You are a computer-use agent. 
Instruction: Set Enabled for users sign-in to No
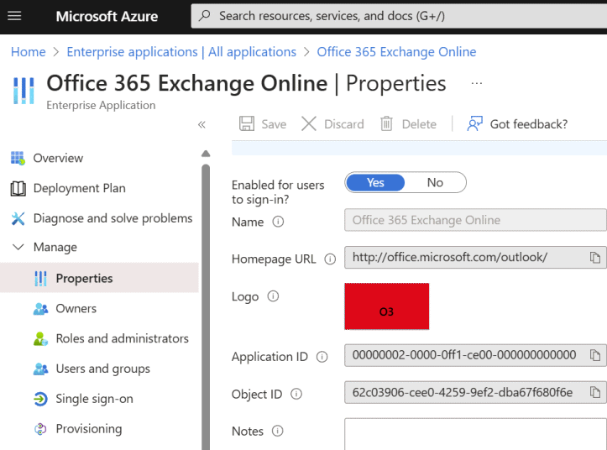(435, 182)
